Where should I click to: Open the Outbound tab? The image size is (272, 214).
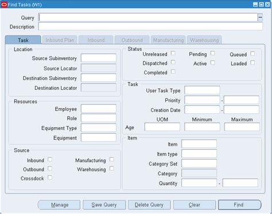click(132, 40)
